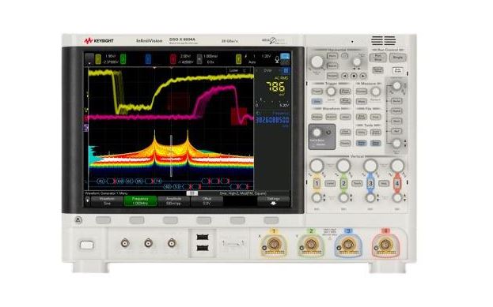Push the Utility key in the Tools section
The height and width of the screenshot is (307, 493).
[x=362, y=133]
